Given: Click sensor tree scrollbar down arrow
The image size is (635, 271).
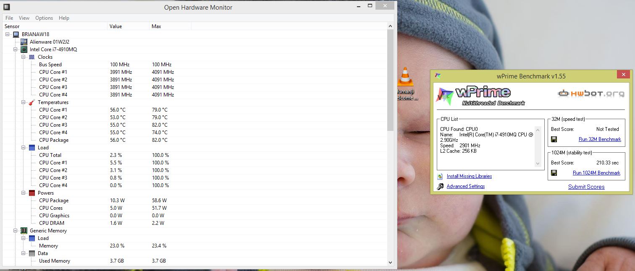Looking at the screenshot, I should [x=390, y=262].
